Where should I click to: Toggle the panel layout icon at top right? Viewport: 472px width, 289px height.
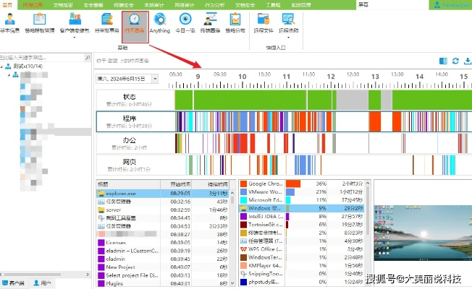(x=444, y=61)
